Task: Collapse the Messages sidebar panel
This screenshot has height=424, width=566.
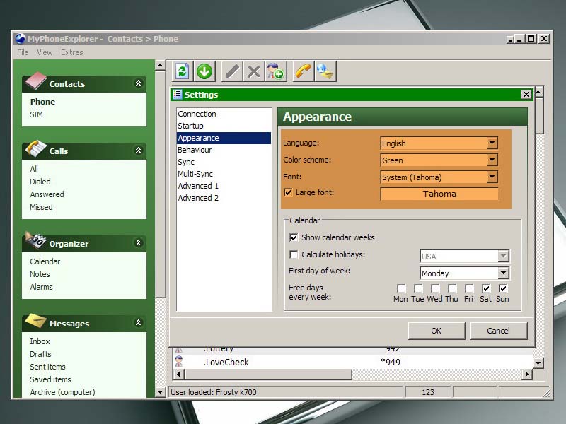Action: coord(138,323)
